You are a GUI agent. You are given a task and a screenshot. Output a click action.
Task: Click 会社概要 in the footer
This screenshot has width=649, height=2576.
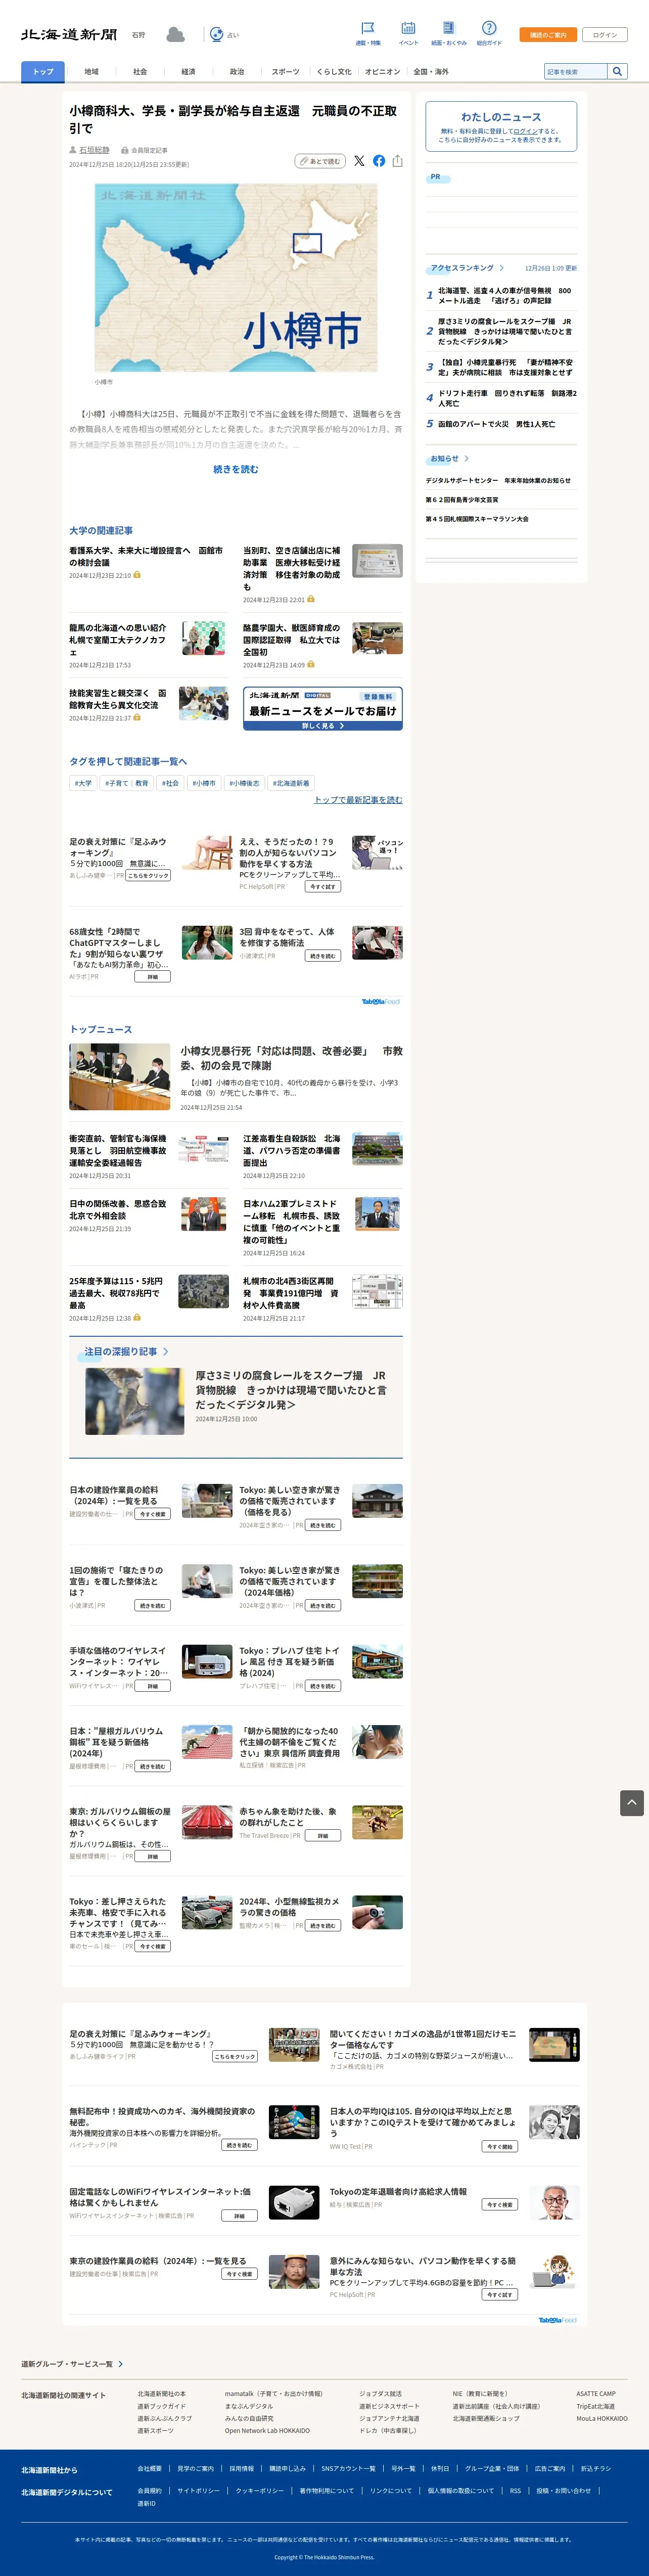[x=150, y=2468]
